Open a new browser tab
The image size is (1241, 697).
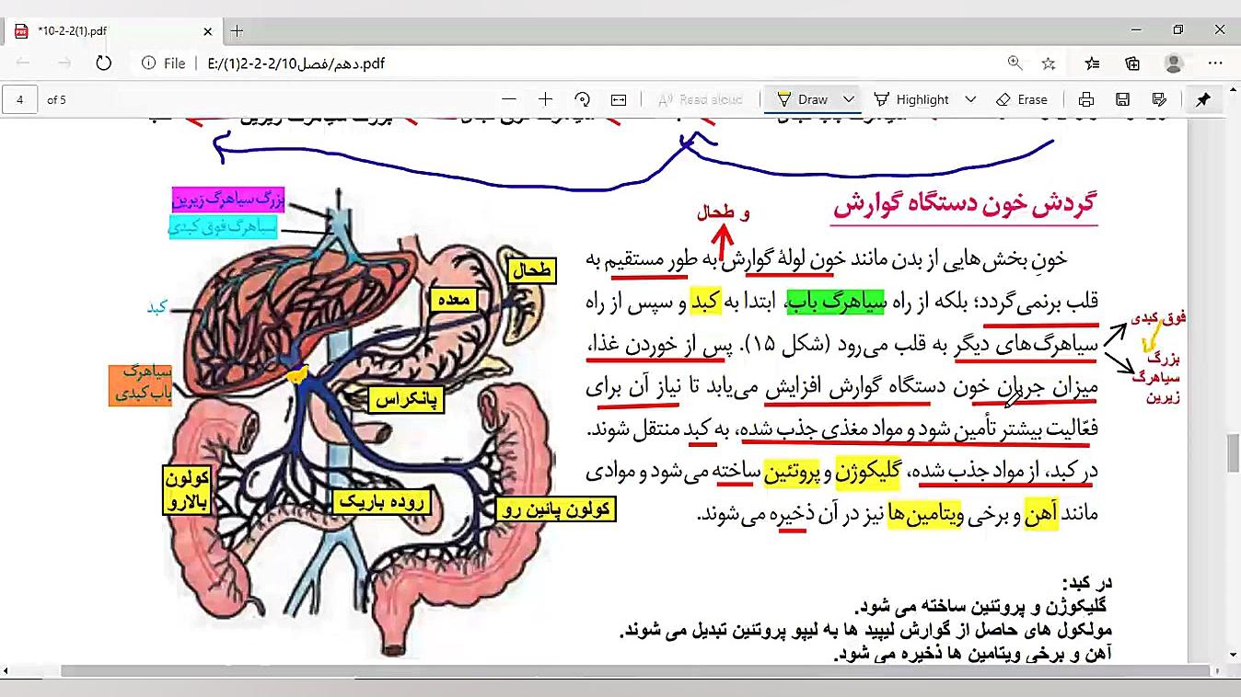(x=237, y=31)
